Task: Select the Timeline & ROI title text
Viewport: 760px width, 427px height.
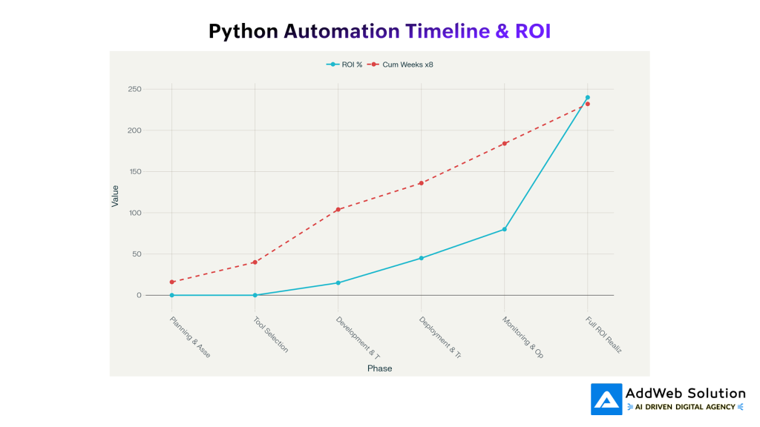Action: pos(478,31)
